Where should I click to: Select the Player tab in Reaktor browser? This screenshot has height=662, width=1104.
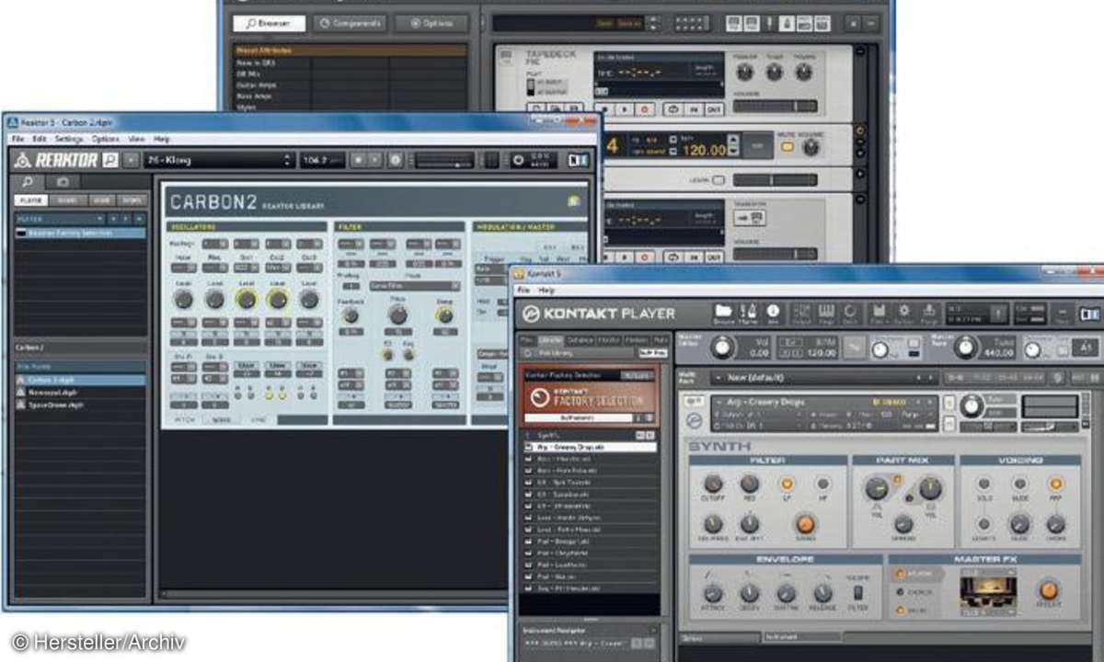tap(30, 200)
